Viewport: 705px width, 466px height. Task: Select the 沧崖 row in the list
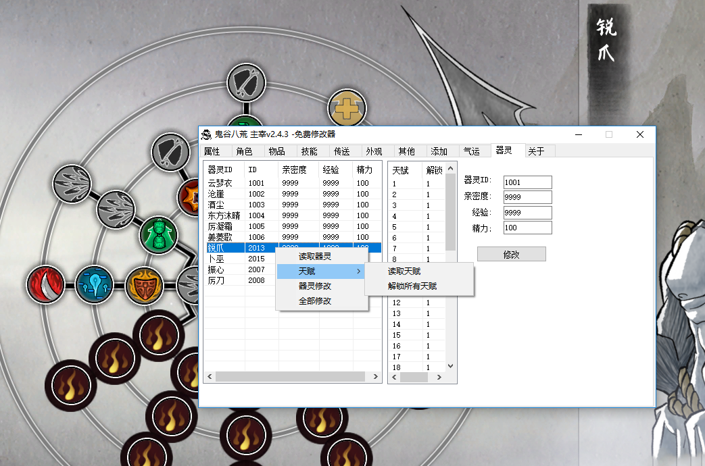[x=293, y=194]
